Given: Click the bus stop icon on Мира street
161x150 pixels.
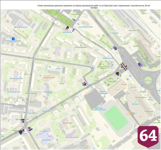Looking at the screenshot, I should click(x=29, y=58).
